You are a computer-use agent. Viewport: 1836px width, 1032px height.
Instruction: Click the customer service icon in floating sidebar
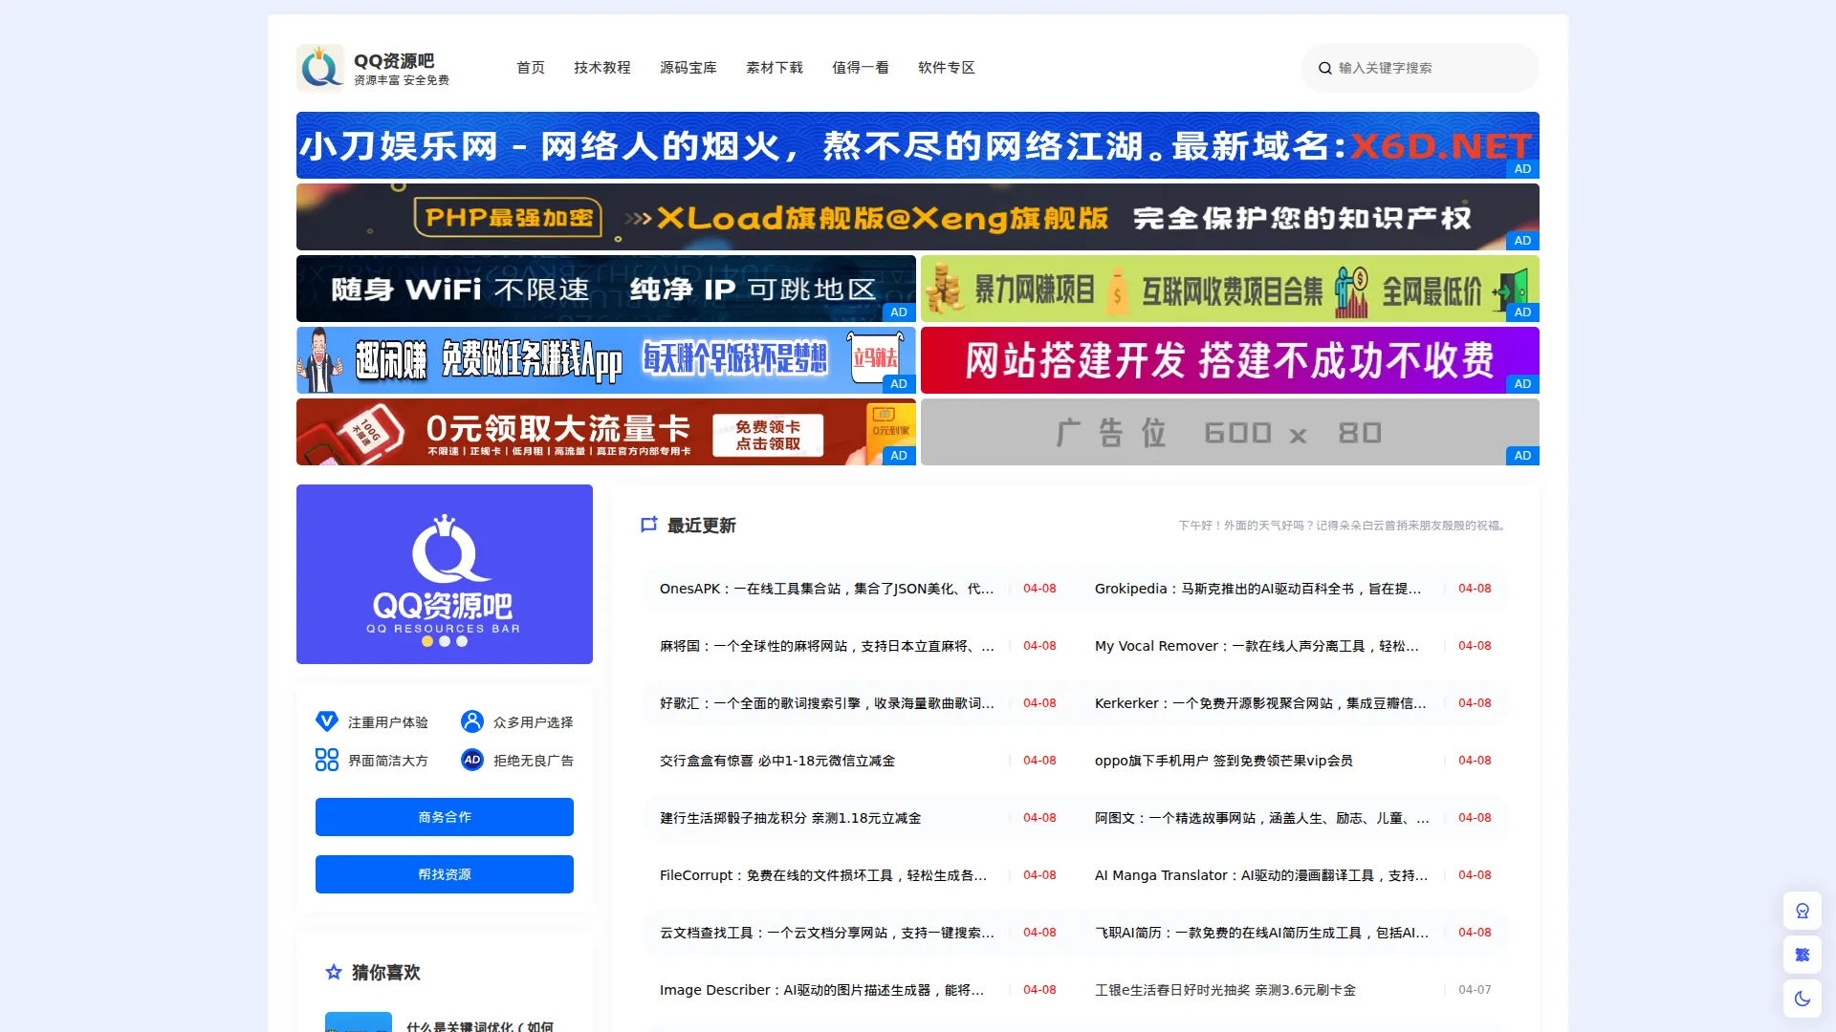(x=1802, y=911)
